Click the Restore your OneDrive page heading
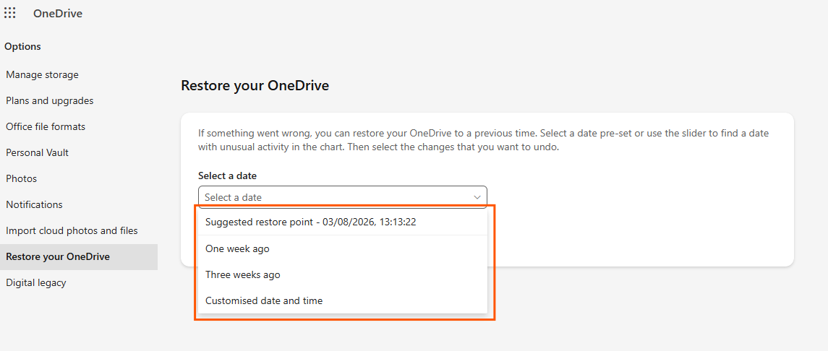Screen dimensions: 828x351 255,85
